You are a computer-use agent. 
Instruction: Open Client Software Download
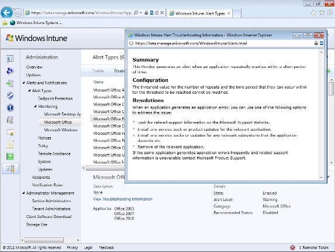click(x=49, y=216)
